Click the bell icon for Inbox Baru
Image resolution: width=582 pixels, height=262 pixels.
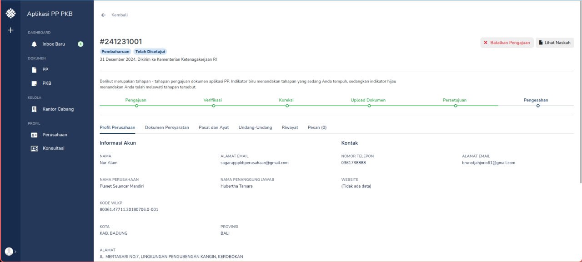coord(34,44)
